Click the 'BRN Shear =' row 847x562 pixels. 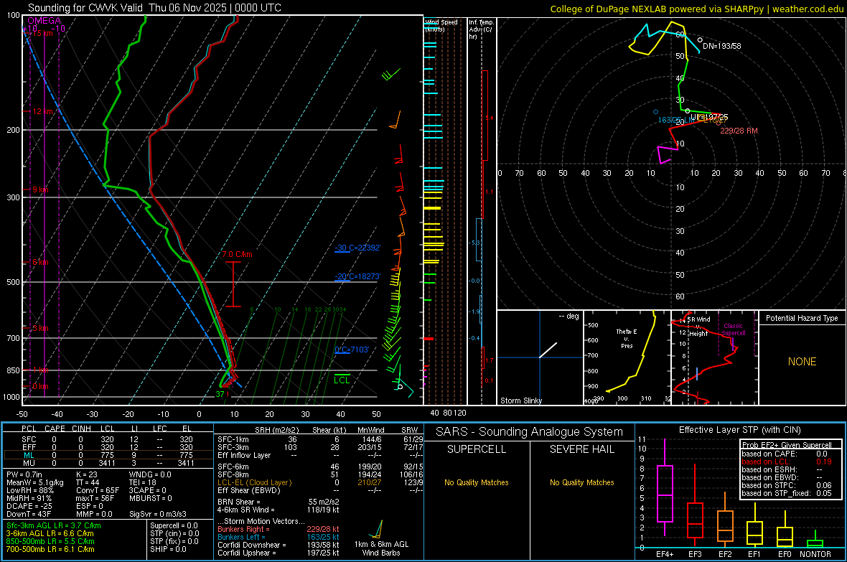point(279,502)
